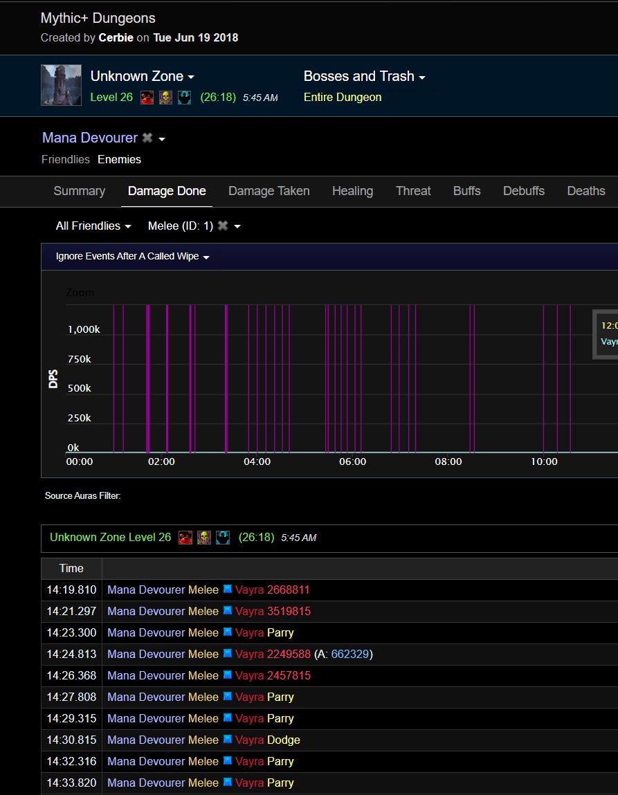Expand the Unknown Zone dropdown
The width and height of the screenshot is (618, 795).
tap(142, 77)
